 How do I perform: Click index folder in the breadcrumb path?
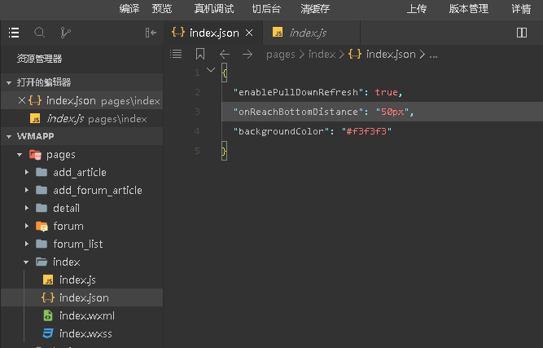[x=322, y=55]
